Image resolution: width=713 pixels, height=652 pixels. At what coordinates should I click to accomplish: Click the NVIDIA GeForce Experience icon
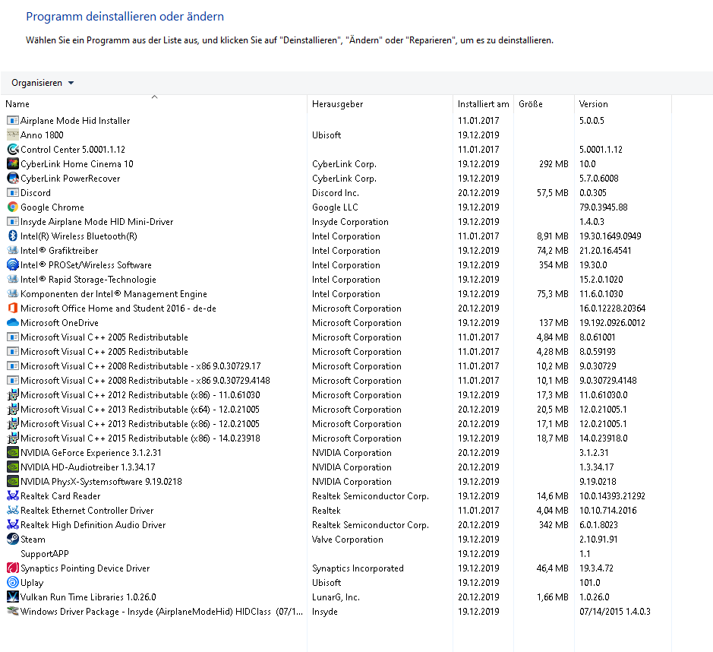(x=13, y=453)
